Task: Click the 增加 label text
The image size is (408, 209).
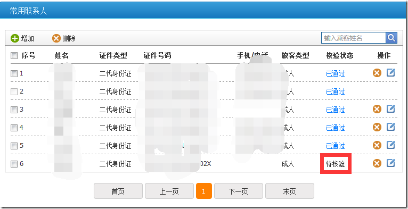Action: point(28,38)
